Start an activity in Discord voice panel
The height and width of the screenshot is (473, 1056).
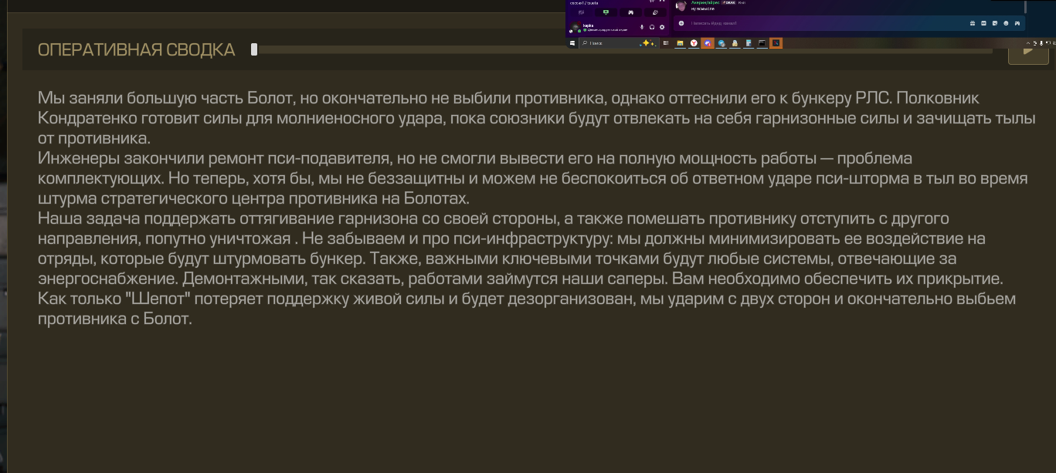tap(630, 12)
